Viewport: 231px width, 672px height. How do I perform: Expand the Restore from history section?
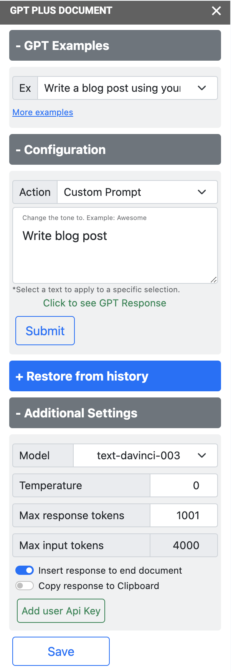(115, 376)
